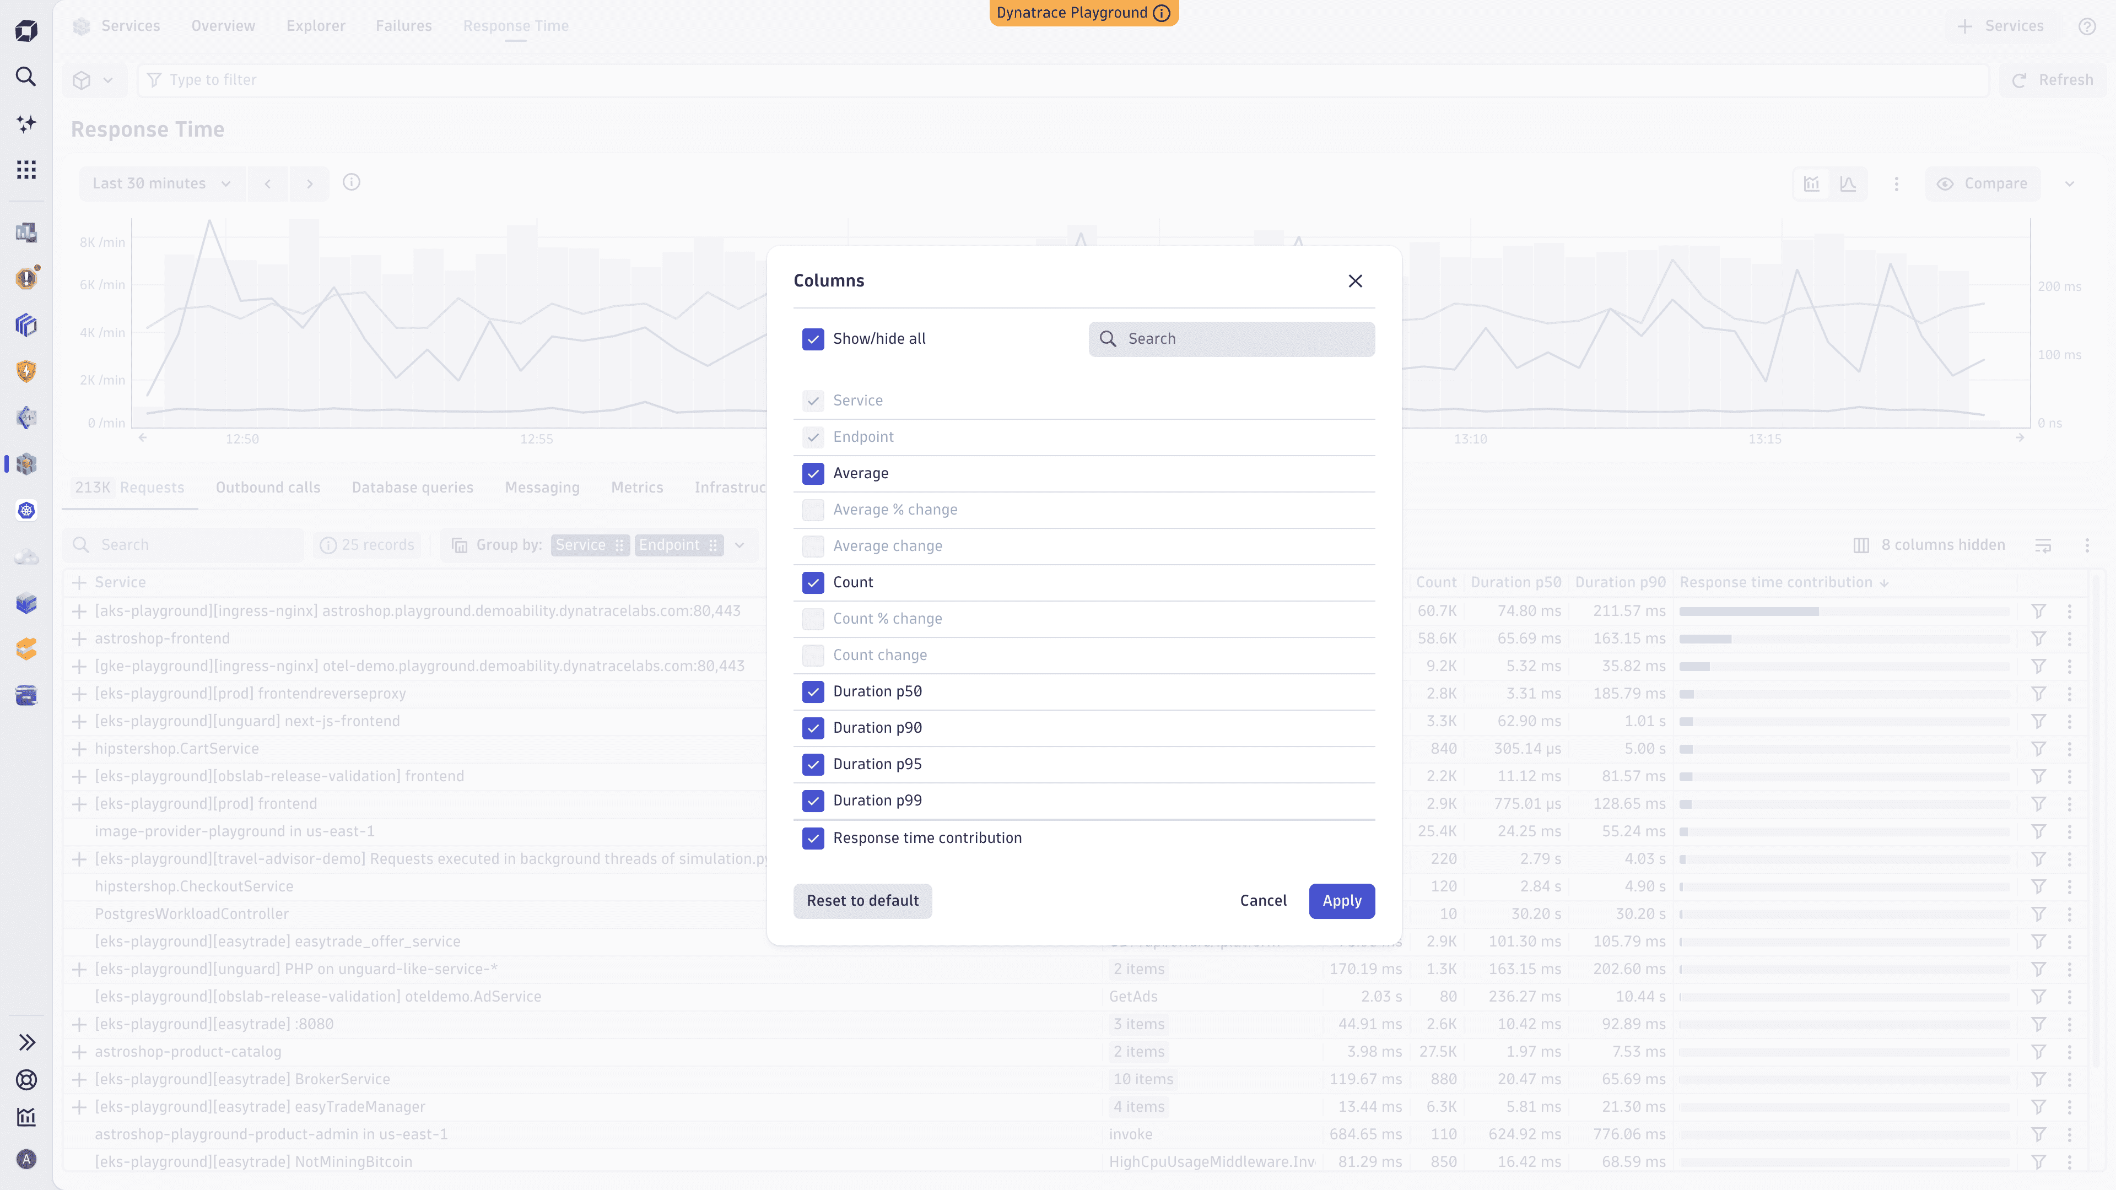Go to next timeframe arrow
Image resolution: width=2116 pixels, height=1190 pixels.
coord(310,184)
